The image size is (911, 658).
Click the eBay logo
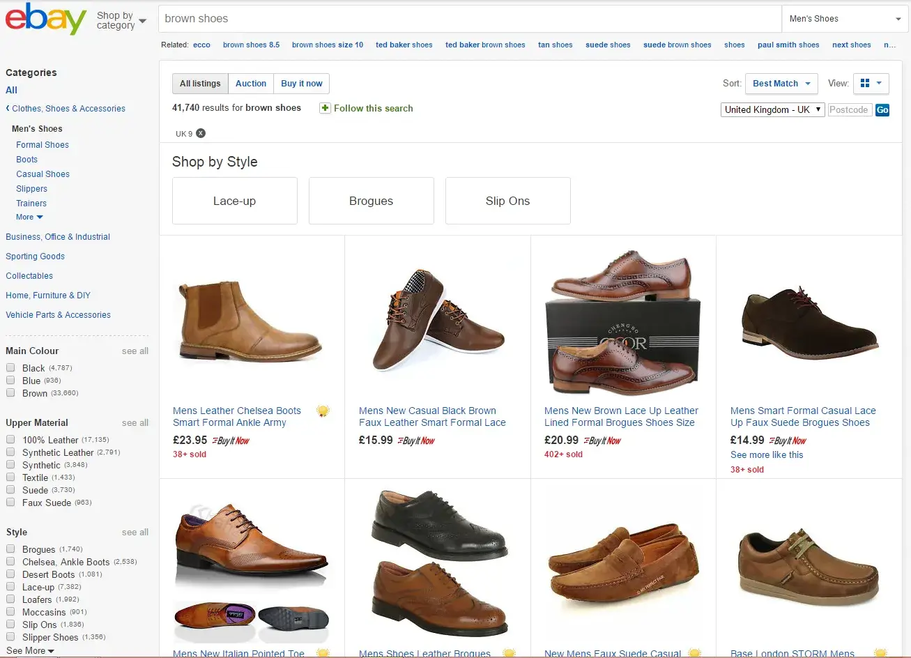click(46, 19)
